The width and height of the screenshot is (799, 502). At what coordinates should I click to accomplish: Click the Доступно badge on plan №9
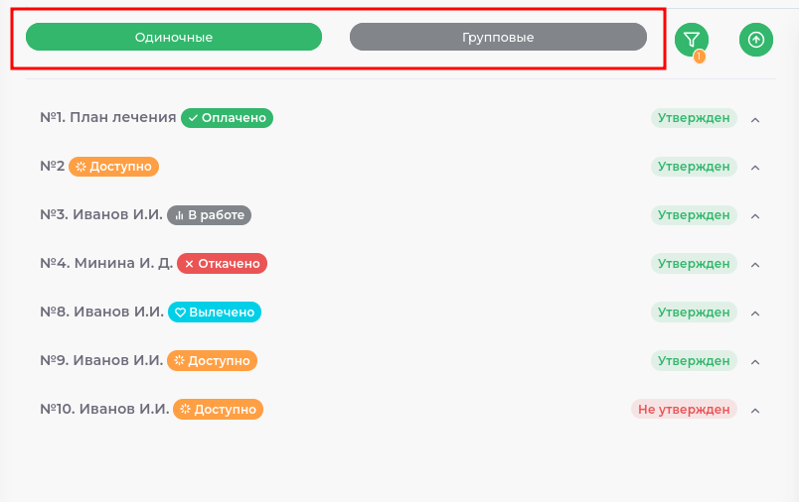(212, 360)
